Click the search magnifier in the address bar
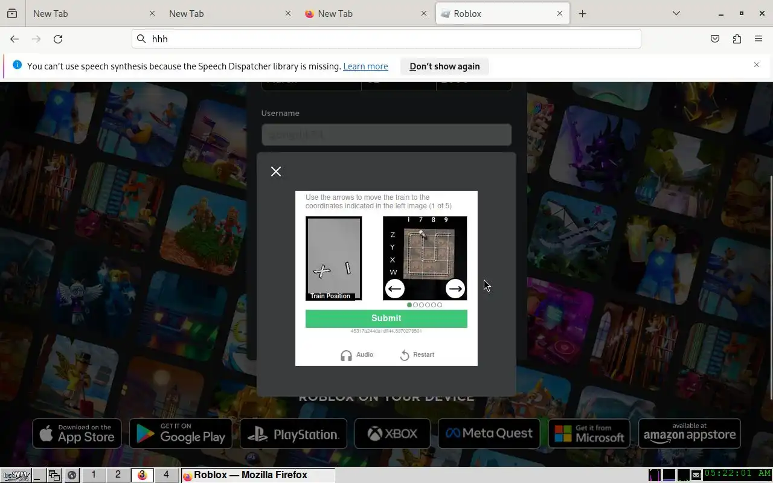Image resolution: width=773 pixels, height=483 pixels. [x=141, y=39]
